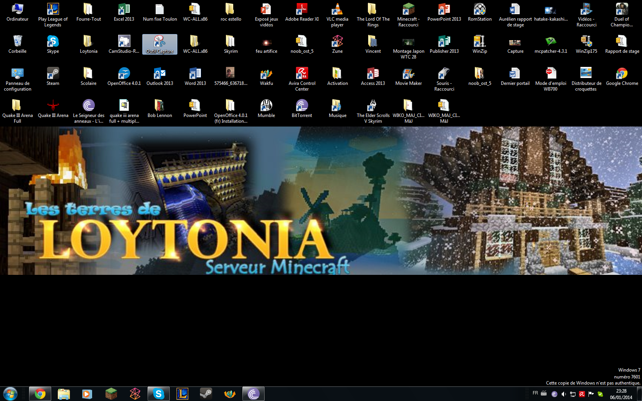The image size is (642, 401).
Task: Open Minecraft - Raccourci shortcut
Action: tap(408, 15)
